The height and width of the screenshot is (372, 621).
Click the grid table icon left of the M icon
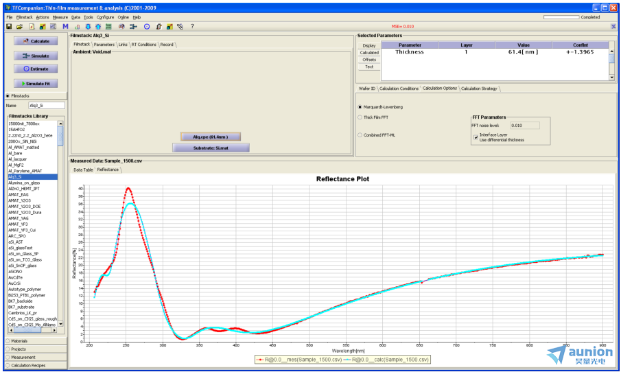53,27
